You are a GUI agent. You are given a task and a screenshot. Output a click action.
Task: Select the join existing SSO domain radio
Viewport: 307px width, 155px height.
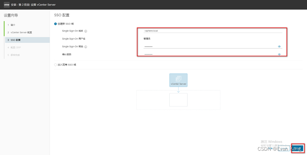[55, 65]
